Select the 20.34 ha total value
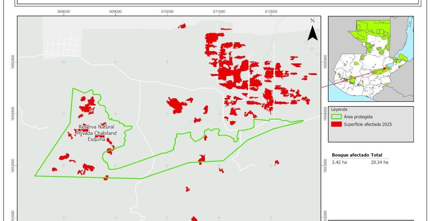431x221 pixels. point(379,162)
